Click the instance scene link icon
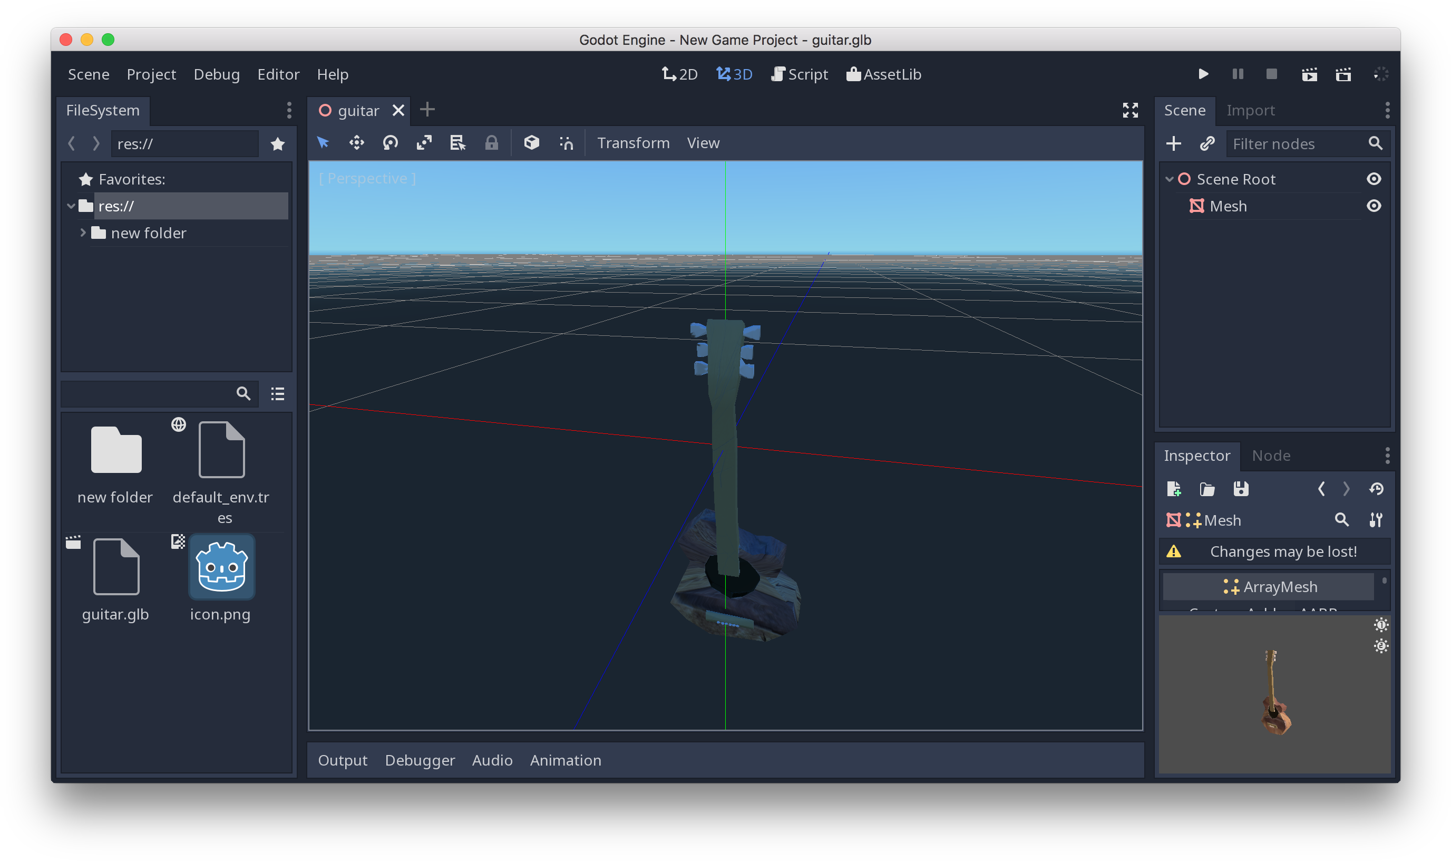The image size is (1451, 861). point(1207,143)
